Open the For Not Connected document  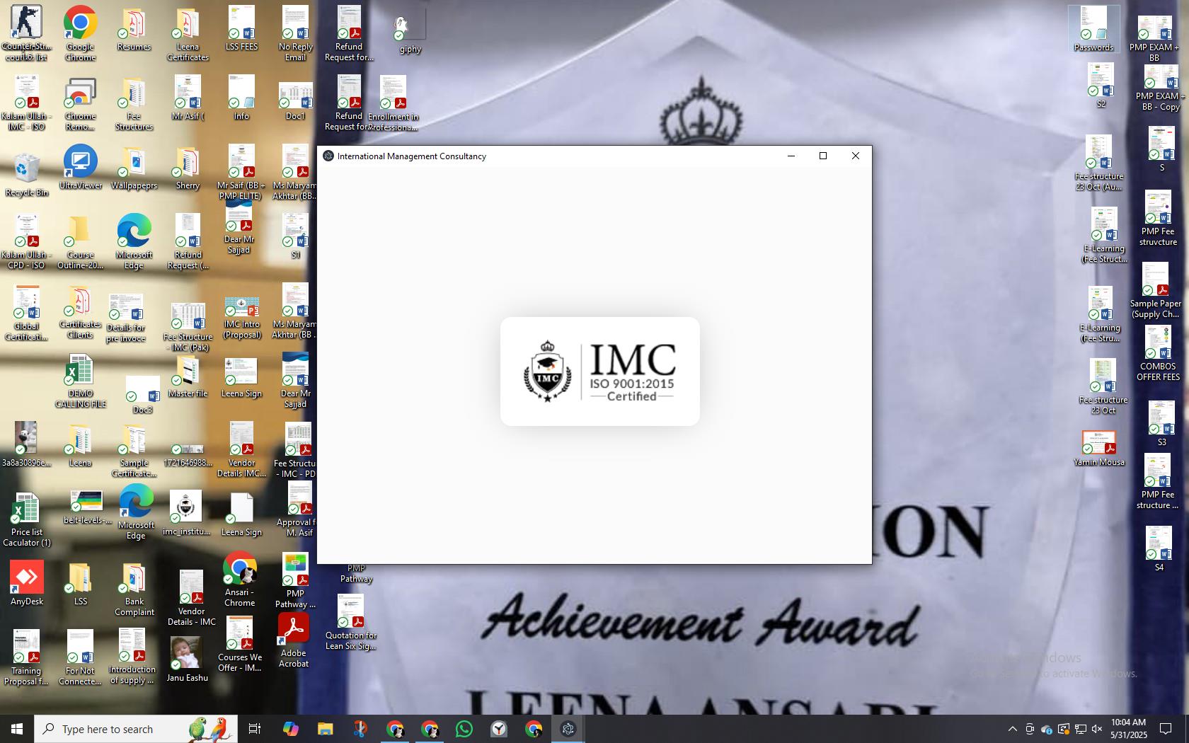coord(80,658)
